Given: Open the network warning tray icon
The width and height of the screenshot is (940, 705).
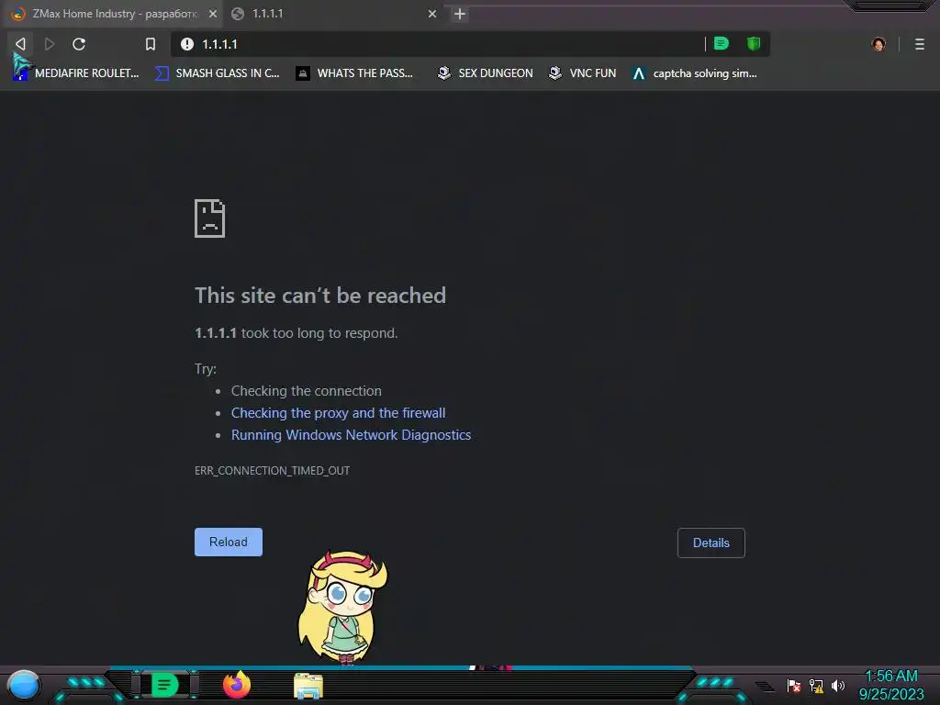Looking at the screenshot, I should click(x=816, y=685).
